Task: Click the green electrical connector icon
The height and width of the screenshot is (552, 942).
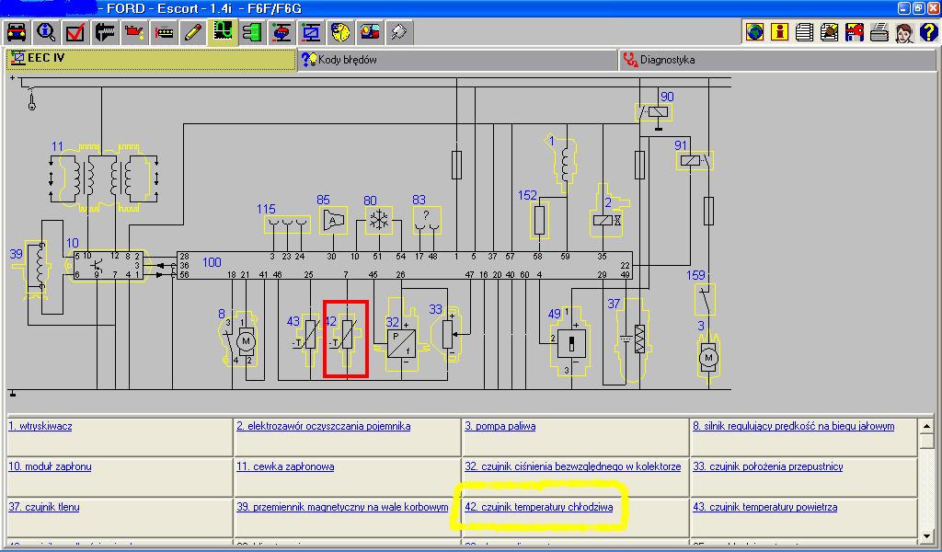Action: tap(252, 33)
